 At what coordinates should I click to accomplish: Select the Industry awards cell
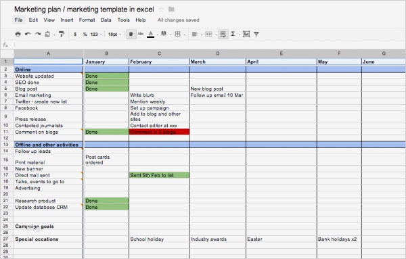click(x=217, y=239)
